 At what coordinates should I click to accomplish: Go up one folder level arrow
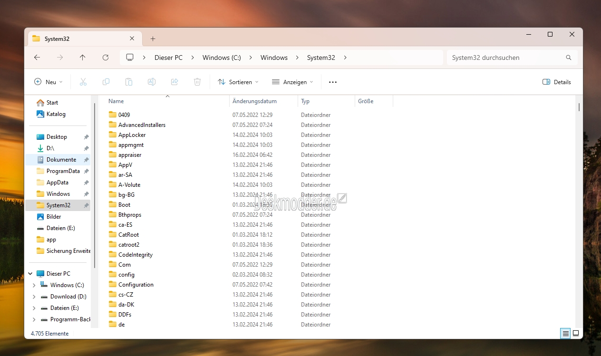point(83,58)
